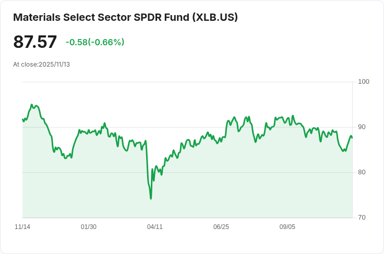Click the 90 horizontal gridline in the chart
Screen dimensions: 384x254
coord(187,127)
